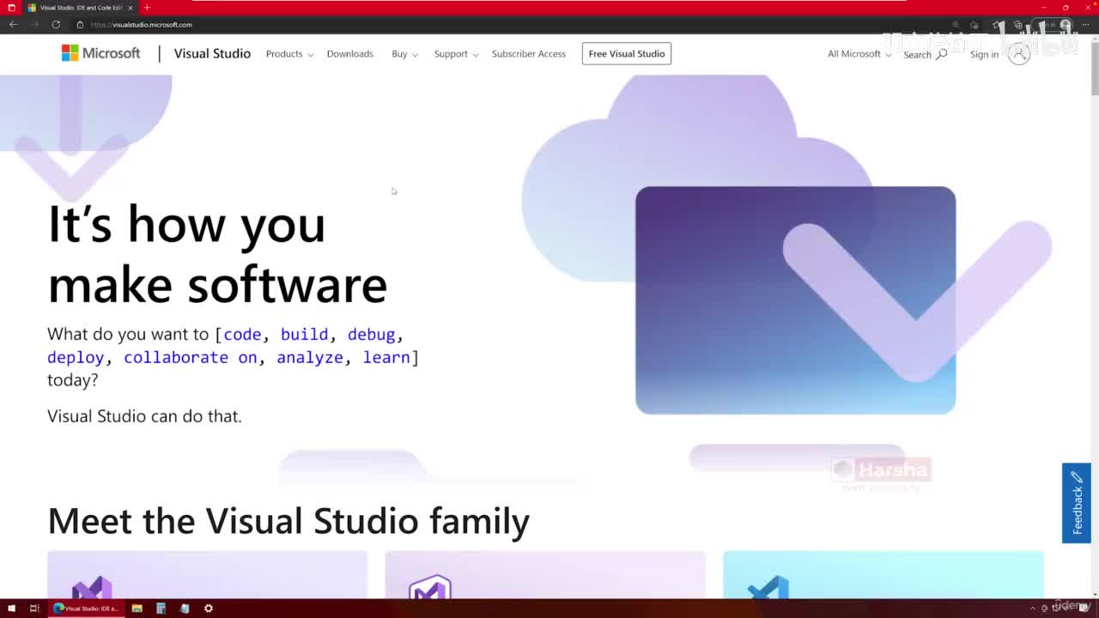Open Windows Start menu
This screenshot has height=618, width=1099.
[11, 609]
